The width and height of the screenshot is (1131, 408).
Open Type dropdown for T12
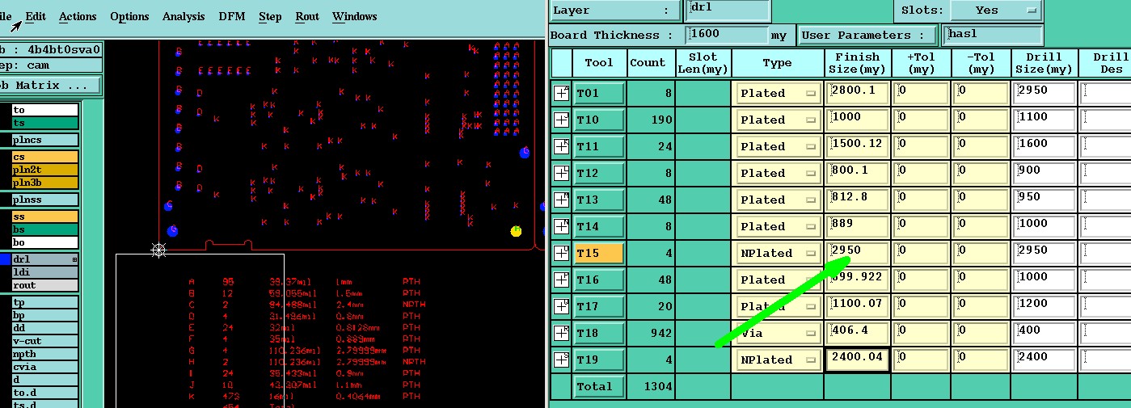click(777, 173)
